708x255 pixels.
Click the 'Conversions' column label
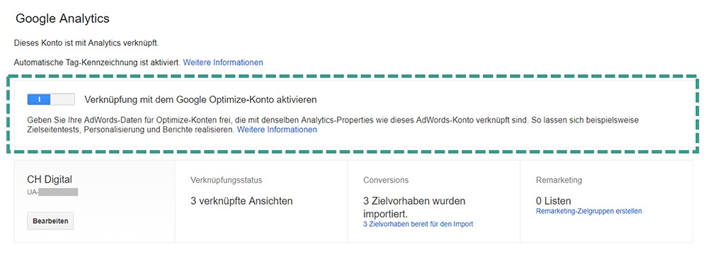386,180
